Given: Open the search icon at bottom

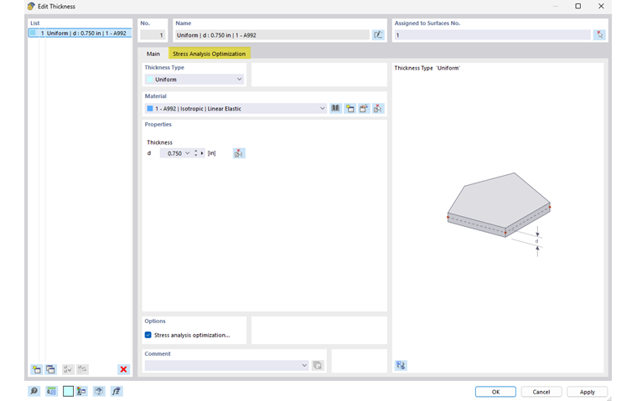Looking at the screenshot, I should (x=34, y=391).
